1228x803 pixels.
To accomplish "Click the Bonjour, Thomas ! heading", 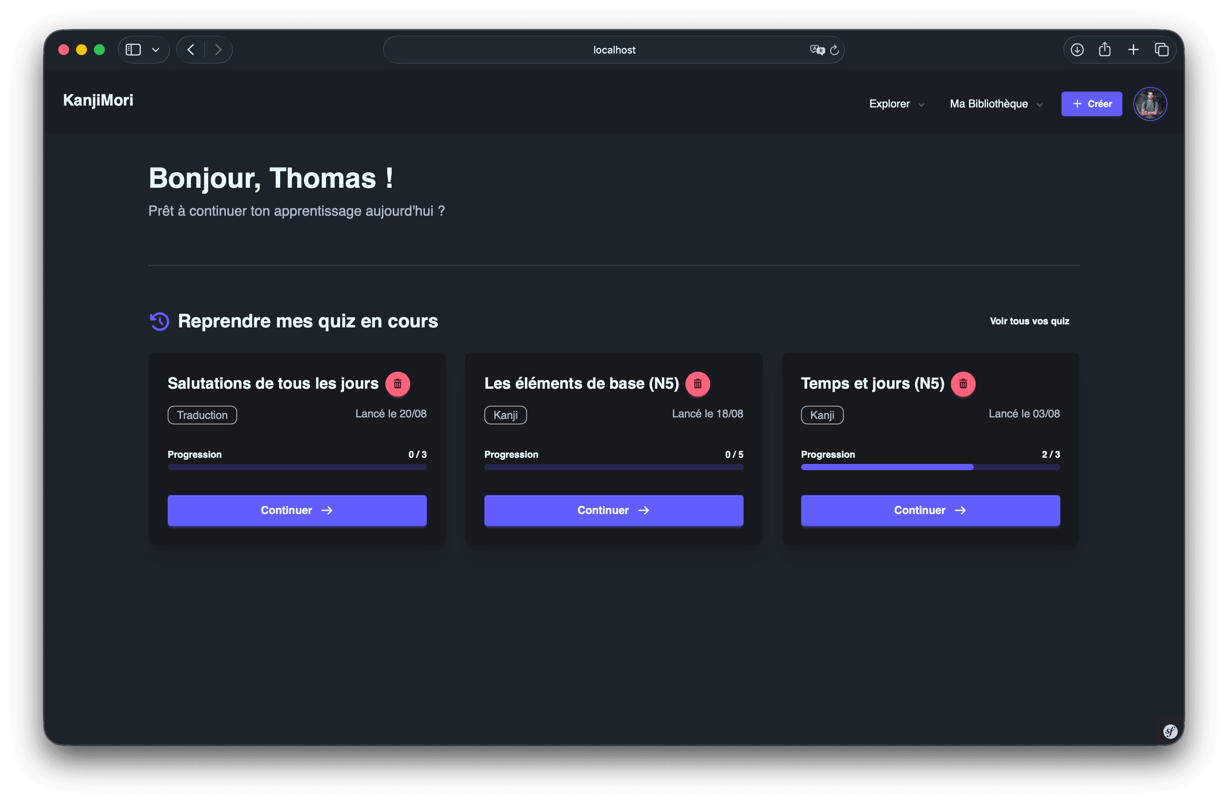I will (271, 178).
